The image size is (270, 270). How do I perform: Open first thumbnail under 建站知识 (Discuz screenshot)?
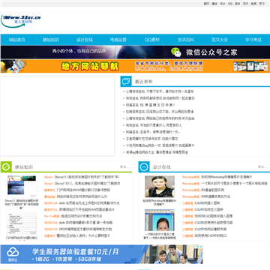tap(22, 186)
